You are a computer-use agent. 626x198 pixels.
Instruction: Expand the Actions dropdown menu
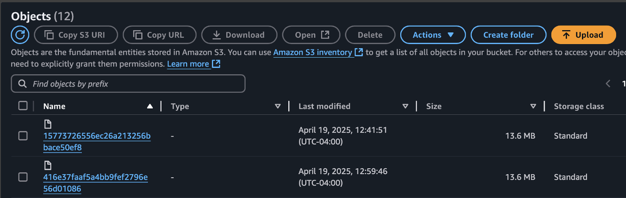[x=433, y=35]
